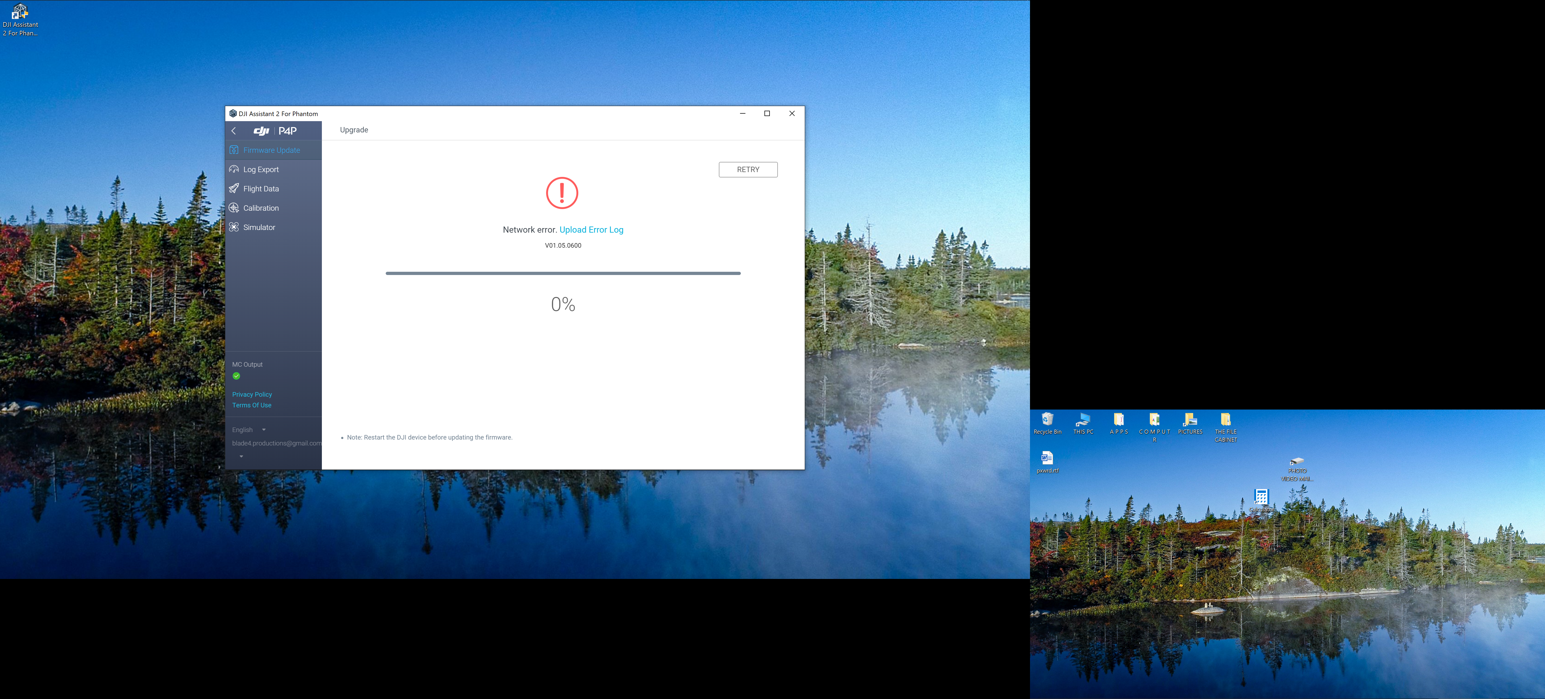Click the green MC Output status check
The height and width of the screenshot is (699, 1545).
point(236,376)
